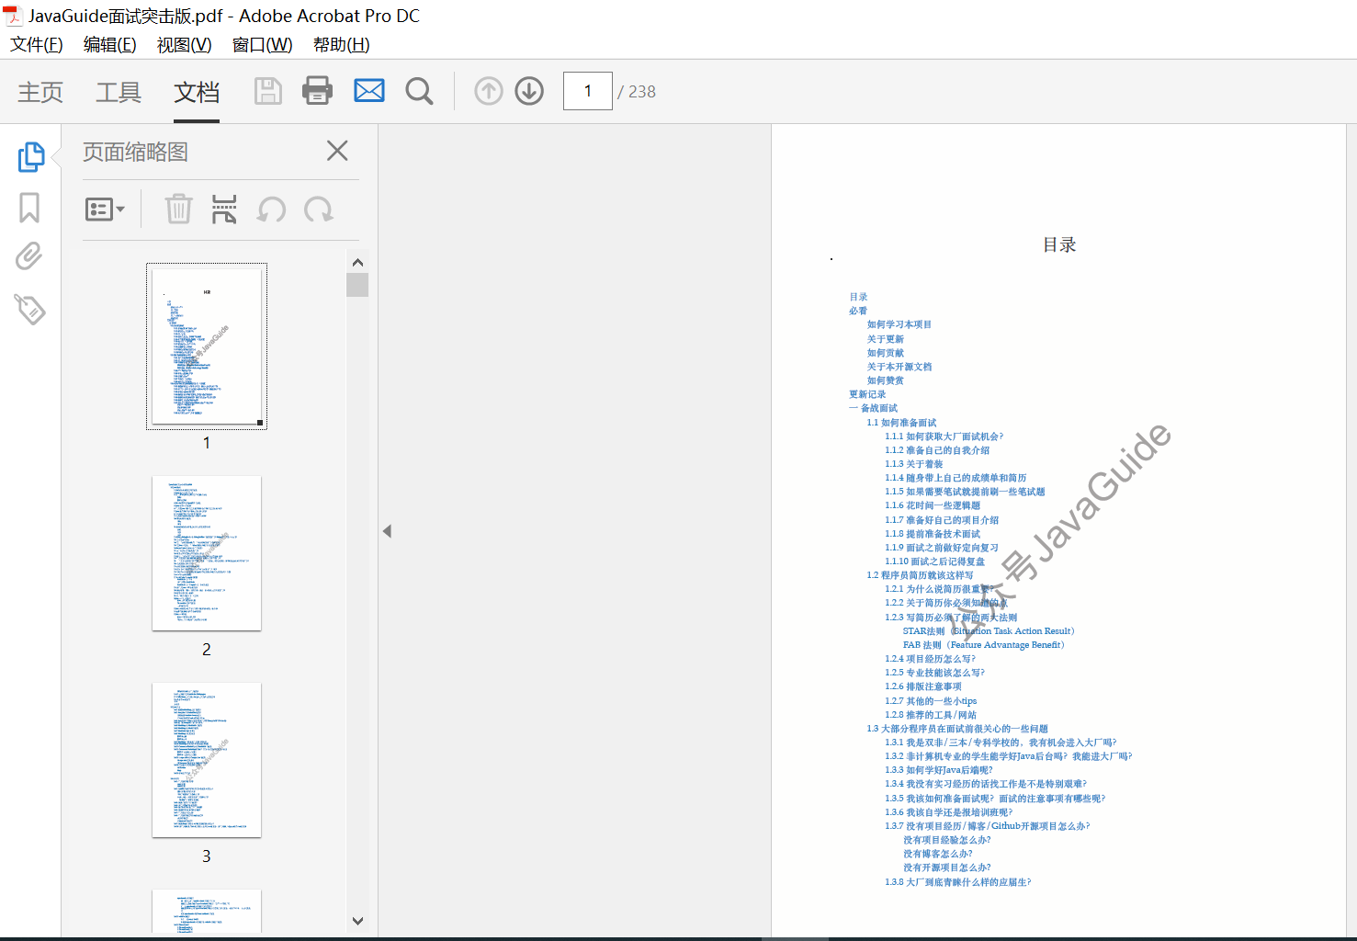Select the partially visible fourth page thumbnail

(207, 912)
